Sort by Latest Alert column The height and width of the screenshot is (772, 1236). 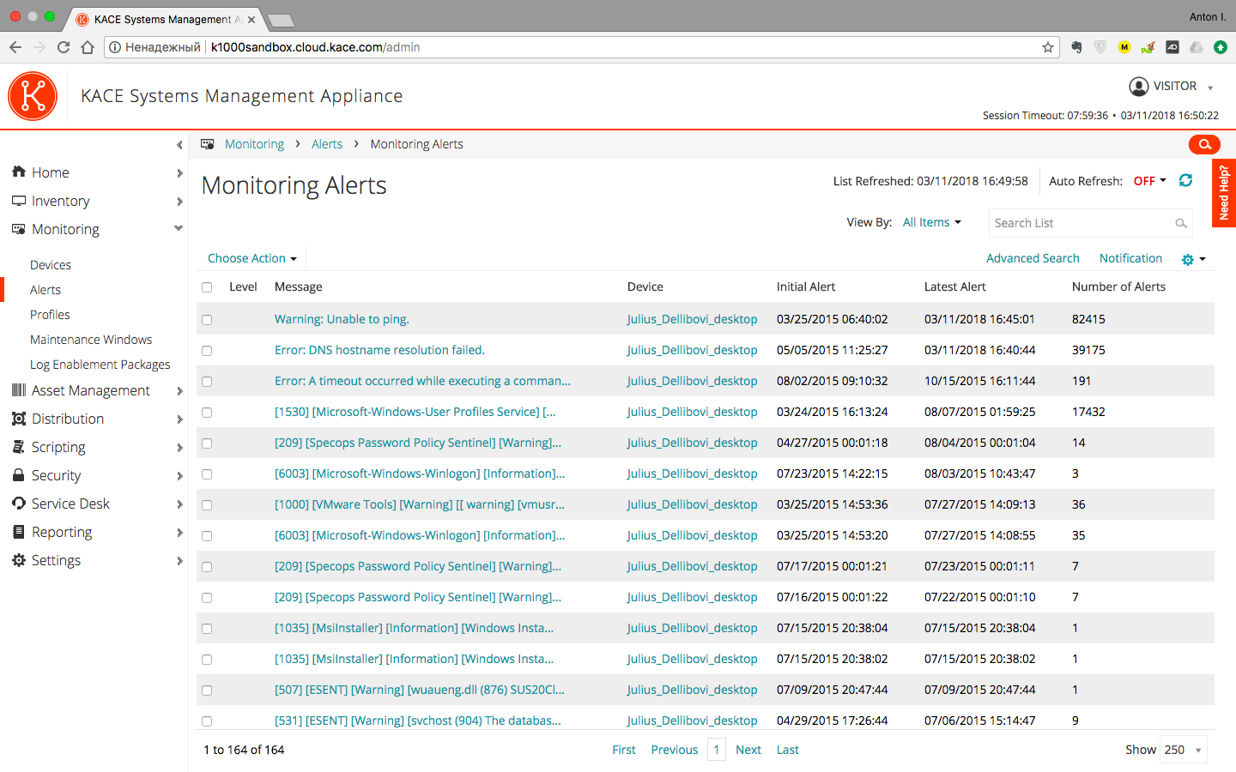click(955, 286)
